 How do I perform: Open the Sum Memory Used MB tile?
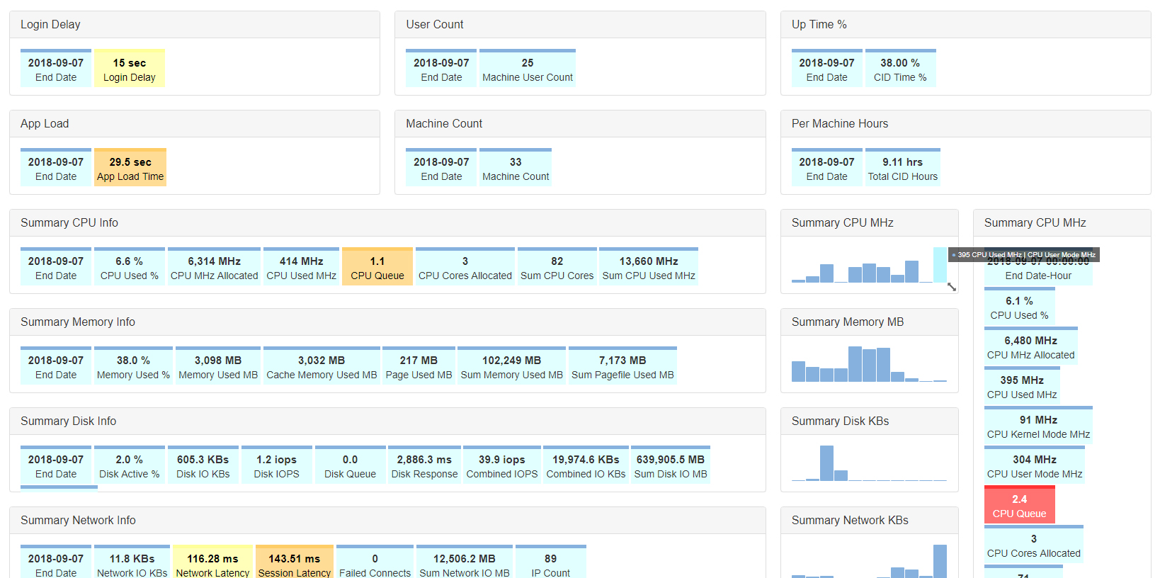[512, 365]
